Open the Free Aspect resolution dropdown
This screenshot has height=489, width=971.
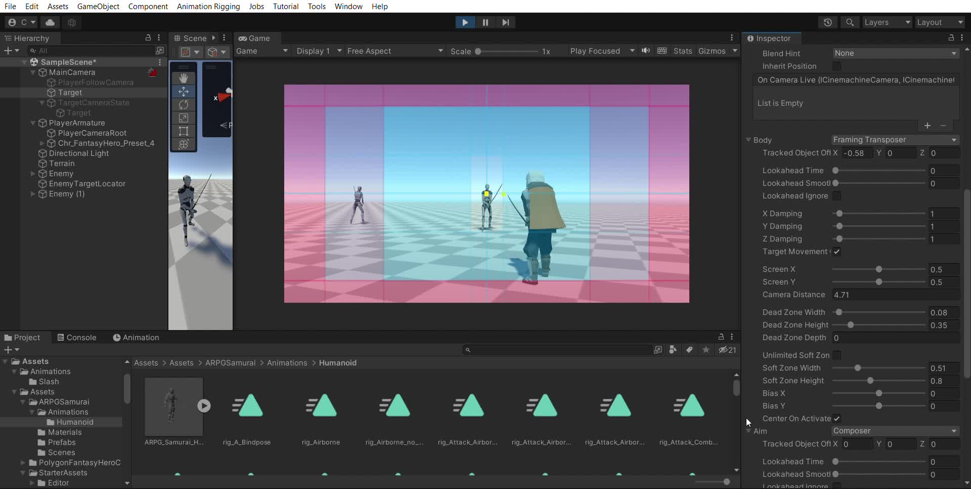click(394, 51)
